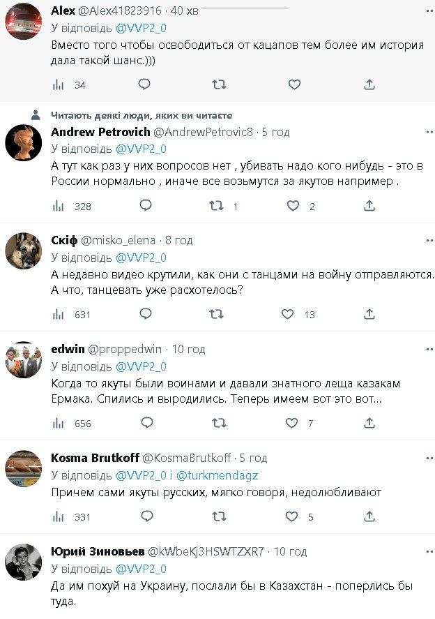Retweet Andrew Petrovich's reply

[217, 206]
